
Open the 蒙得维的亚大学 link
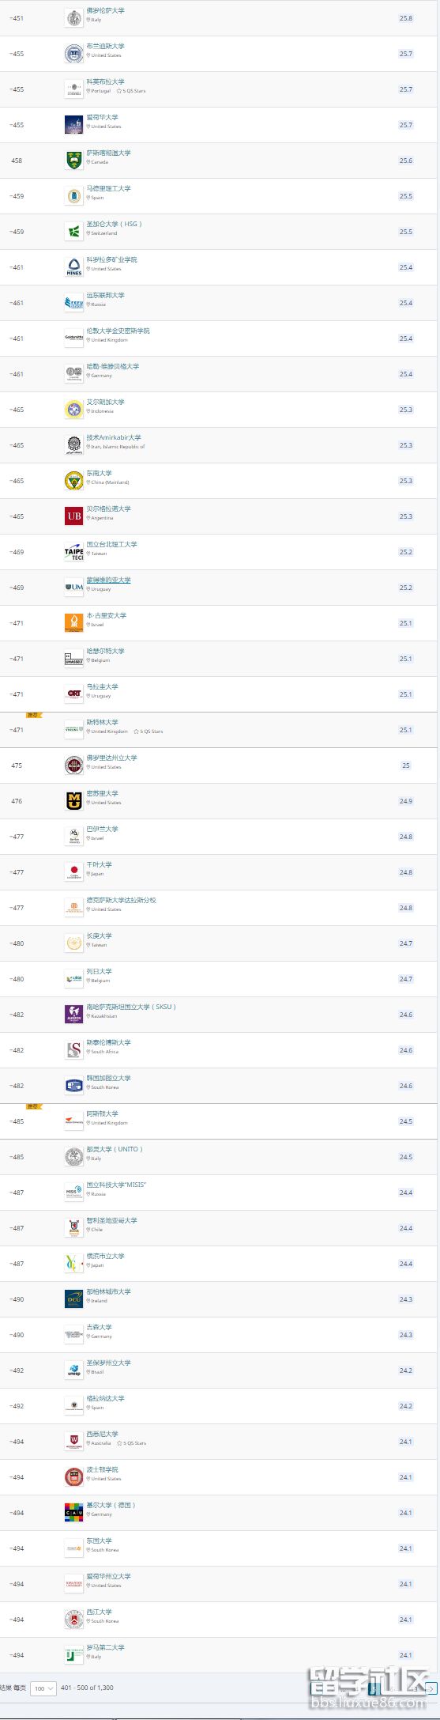(108, 580)
